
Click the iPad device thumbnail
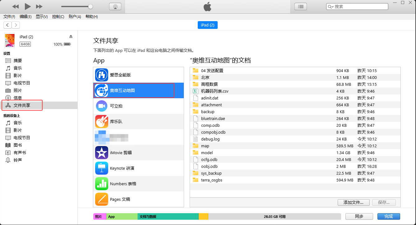[x=10, y=40]
